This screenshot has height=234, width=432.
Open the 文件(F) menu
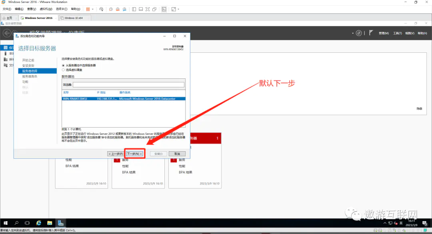coord(7,9)
